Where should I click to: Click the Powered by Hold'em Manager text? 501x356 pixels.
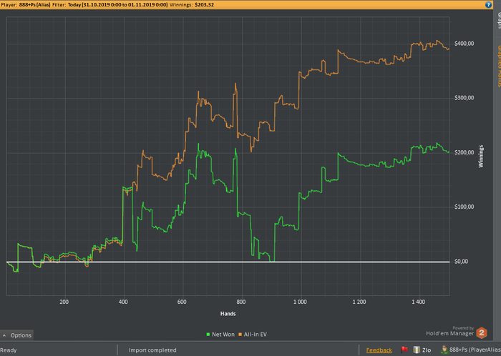pos(450,331)
